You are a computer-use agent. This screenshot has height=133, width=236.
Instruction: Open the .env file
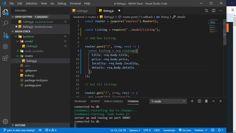pos(27,66)
